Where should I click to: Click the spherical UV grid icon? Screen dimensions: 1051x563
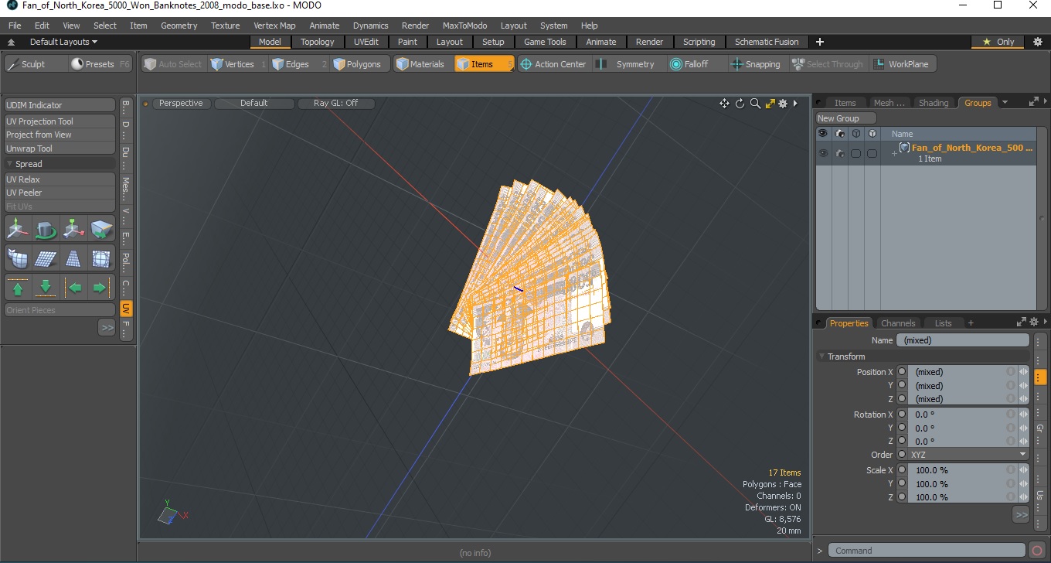pyautogui.click(x=101, y=258)
